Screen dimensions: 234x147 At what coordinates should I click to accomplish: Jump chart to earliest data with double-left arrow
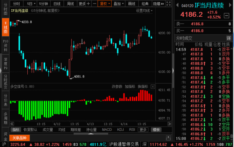pos(12,124)
